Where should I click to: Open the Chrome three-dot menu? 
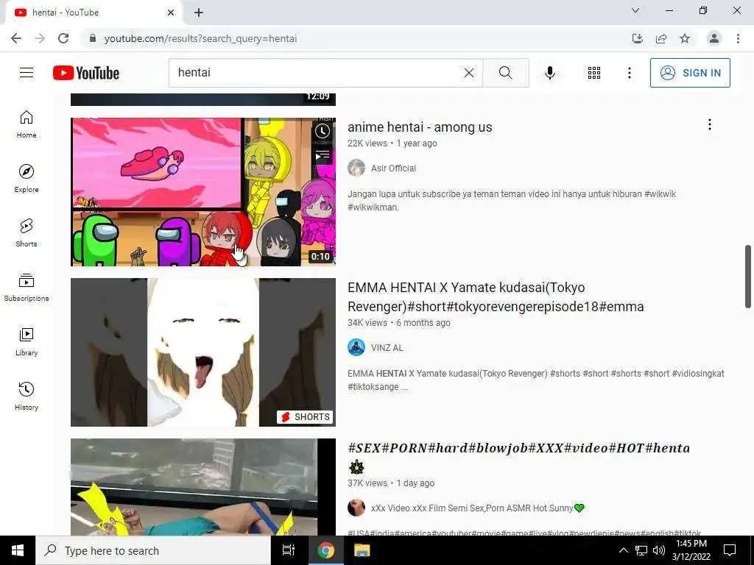(738, 38)
